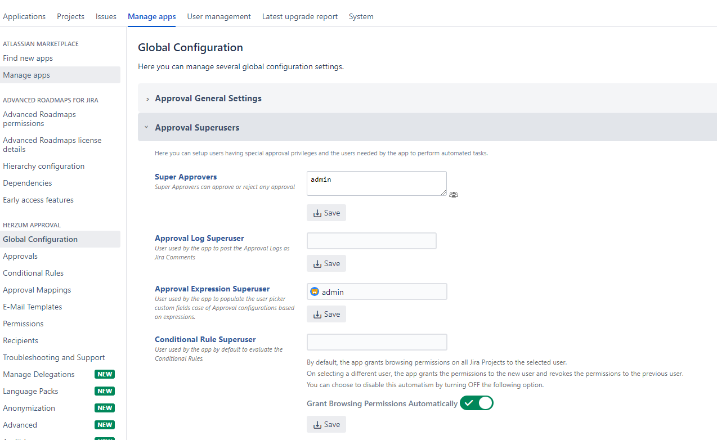Click the Conditional Rule Superuser input field
This screenshot has width=717, height=440.
[x=377, y=342]
